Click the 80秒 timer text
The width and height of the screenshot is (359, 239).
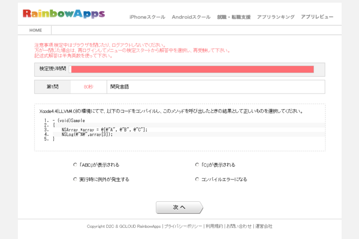(x=88, y=87)
